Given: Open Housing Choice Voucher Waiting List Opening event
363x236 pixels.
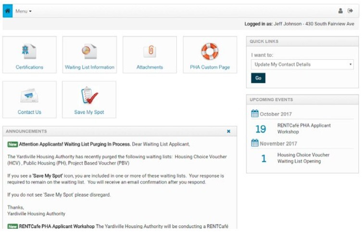Looking at the screenshot, I should 303,158.
